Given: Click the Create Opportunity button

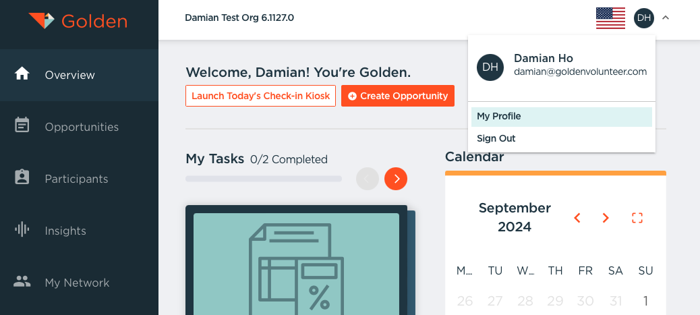Looking at the screenshot, I should [398, 96].
